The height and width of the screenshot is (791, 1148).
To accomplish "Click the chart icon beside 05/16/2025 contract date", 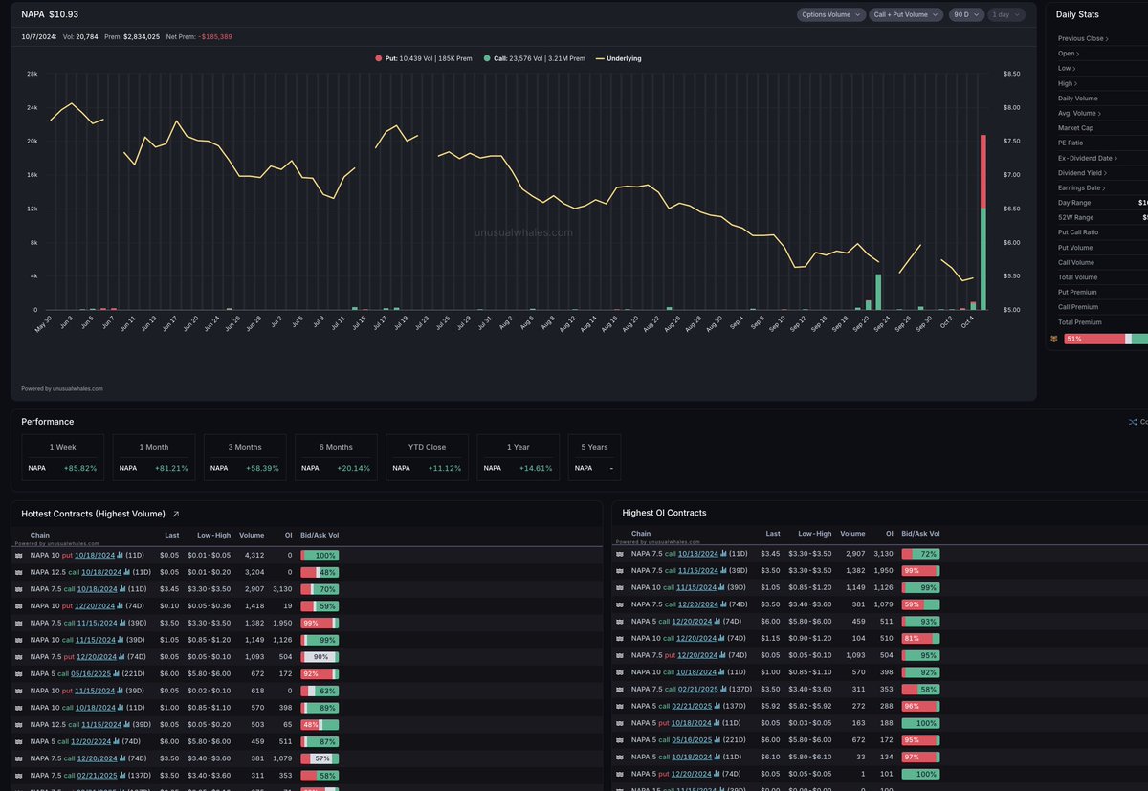I will point(117,673).
